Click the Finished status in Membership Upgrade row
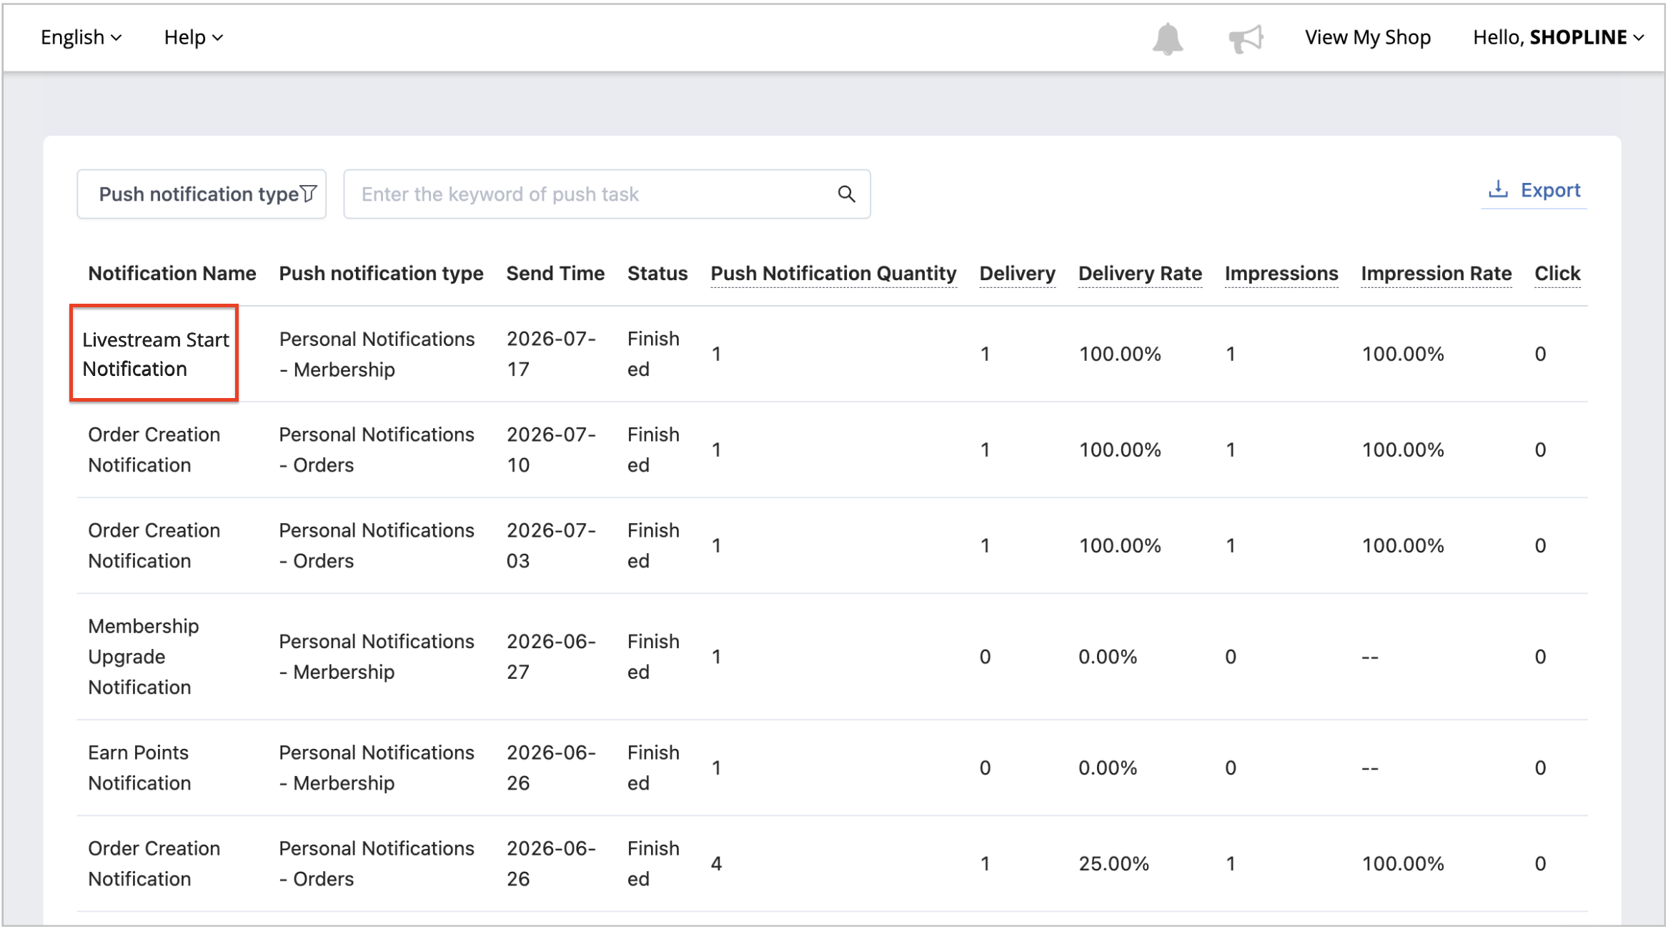 coord(653,657)
